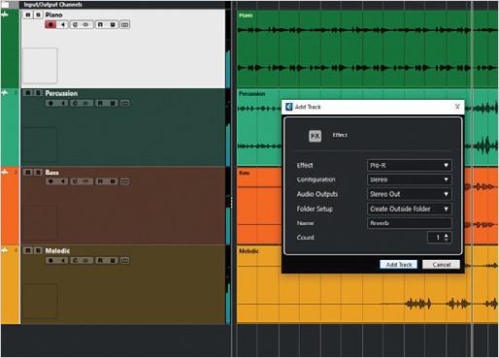Select the Piano audio event in timeline

pos(367,49)
